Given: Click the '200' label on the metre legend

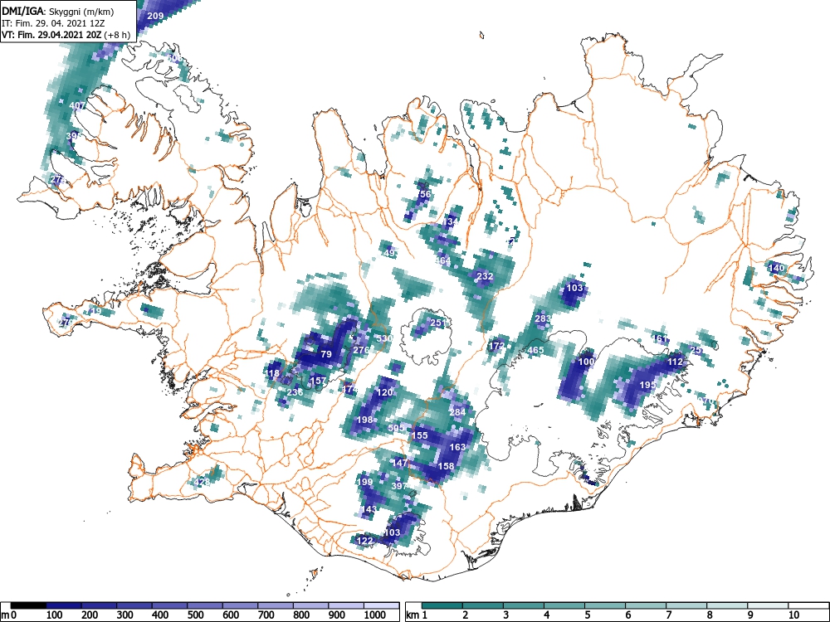Looking at the screenshot, I should 90,615.
